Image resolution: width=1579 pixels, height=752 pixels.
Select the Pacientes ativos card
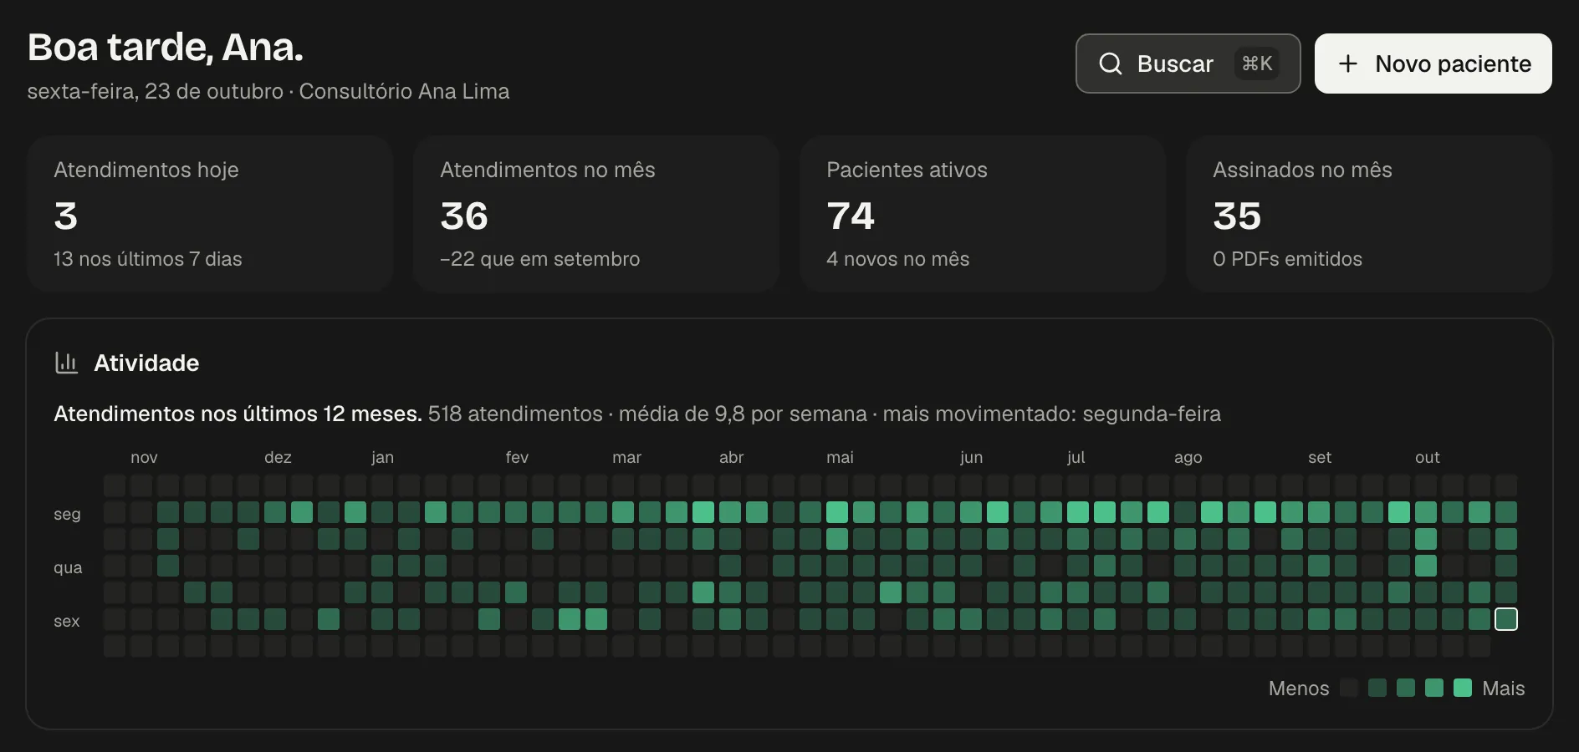click(x=983, y=214)
